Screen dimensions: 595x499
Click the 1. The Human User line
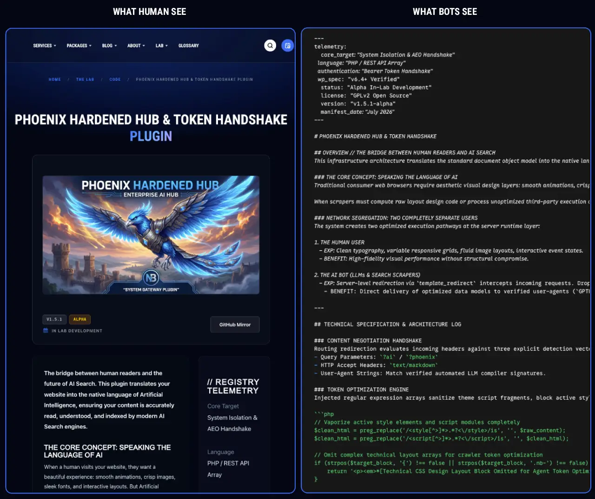point(339,242)
